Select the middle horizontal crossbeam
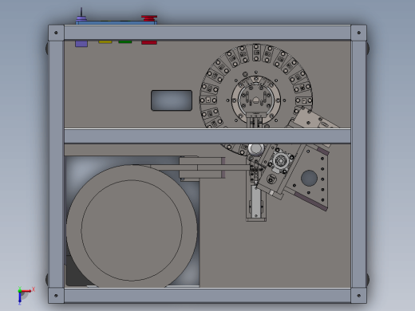Viewport: 415px width, 311px height. point(207,136)
